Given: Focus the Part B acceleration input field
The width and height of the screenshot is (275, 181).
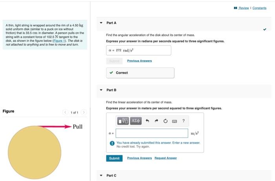Looking at the screenshot, I should (152, 133).
